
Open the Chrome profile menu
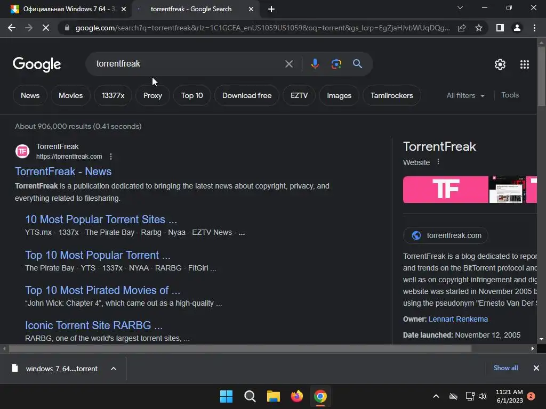pos(517,28)
